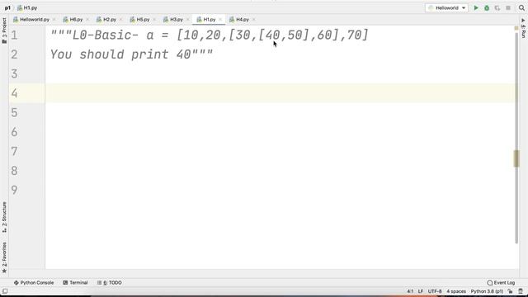The width and height of the screenshot is (528, 297).
Task: Close the H1.py tab
Action: click(220, 20)
